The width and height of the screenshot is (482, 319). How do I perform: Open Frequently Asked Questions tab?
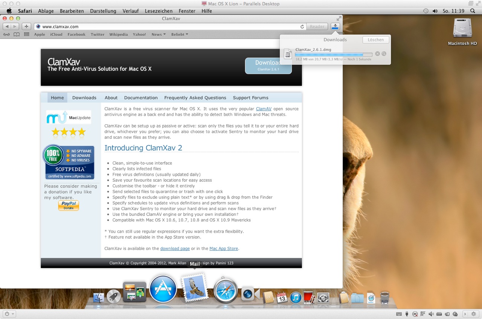(x=195, y=98)
